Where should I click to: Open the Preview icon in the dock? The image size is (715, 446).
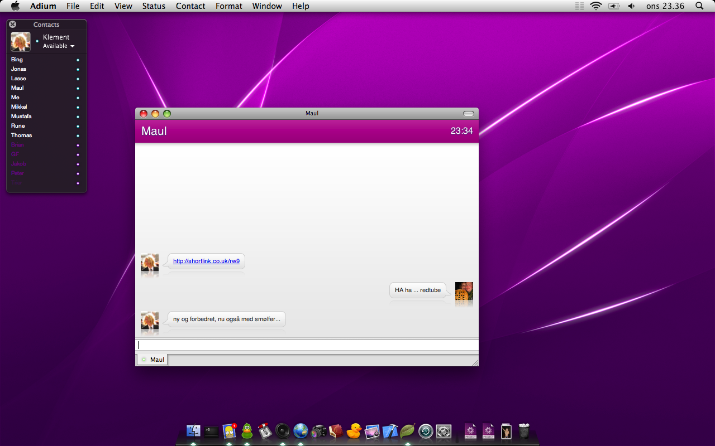coord(372,431)
